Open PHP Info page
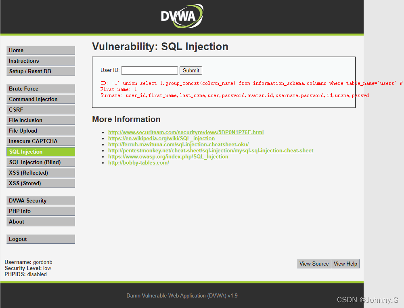The width and height of the screenshot is (404, 308). tap(41, 211)
